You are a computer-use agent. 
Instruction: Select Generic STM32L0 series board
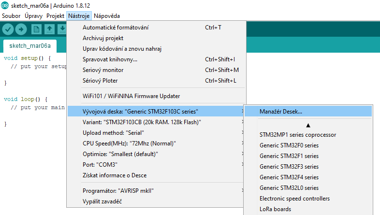pyautogui.click(x=308, y=188)
